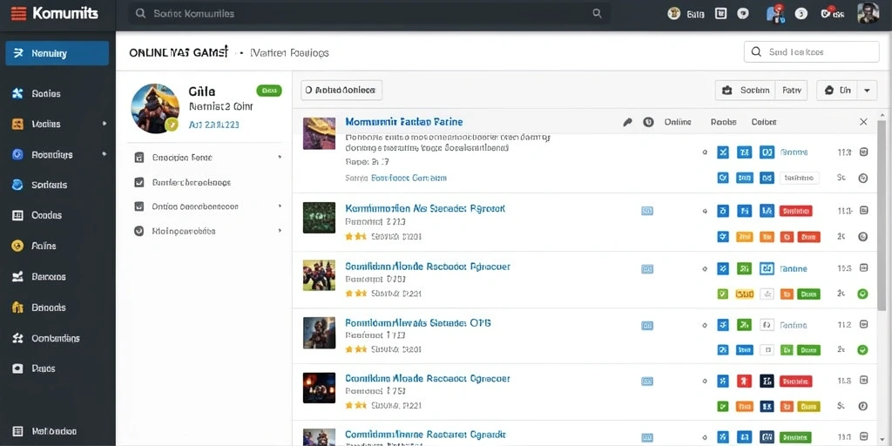Open the Momumnir Fantae Fatine title link
Image resolution: width=892 pixels, height=446 pixels.
[403, 122]
